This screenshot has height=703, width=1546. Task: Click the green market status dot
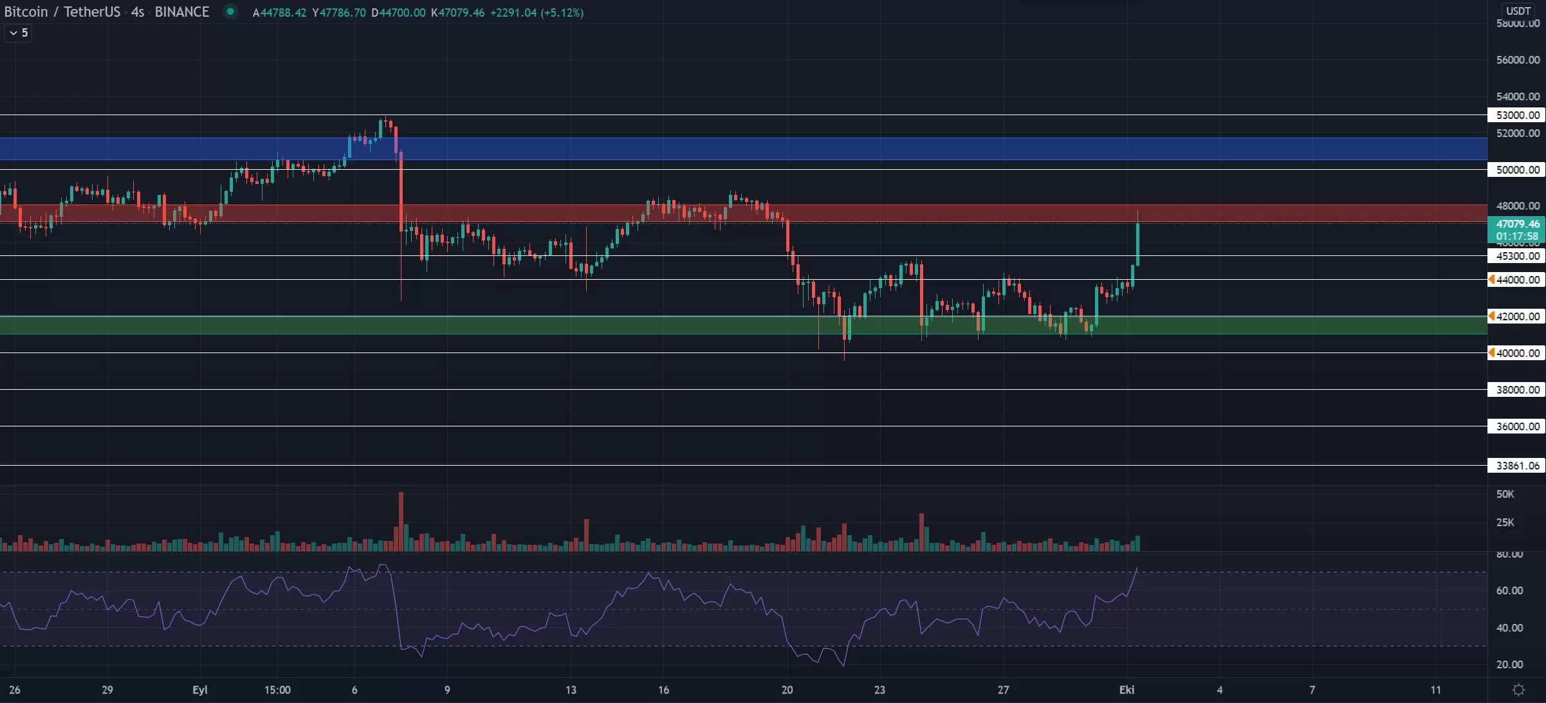(x=230, y=12)
